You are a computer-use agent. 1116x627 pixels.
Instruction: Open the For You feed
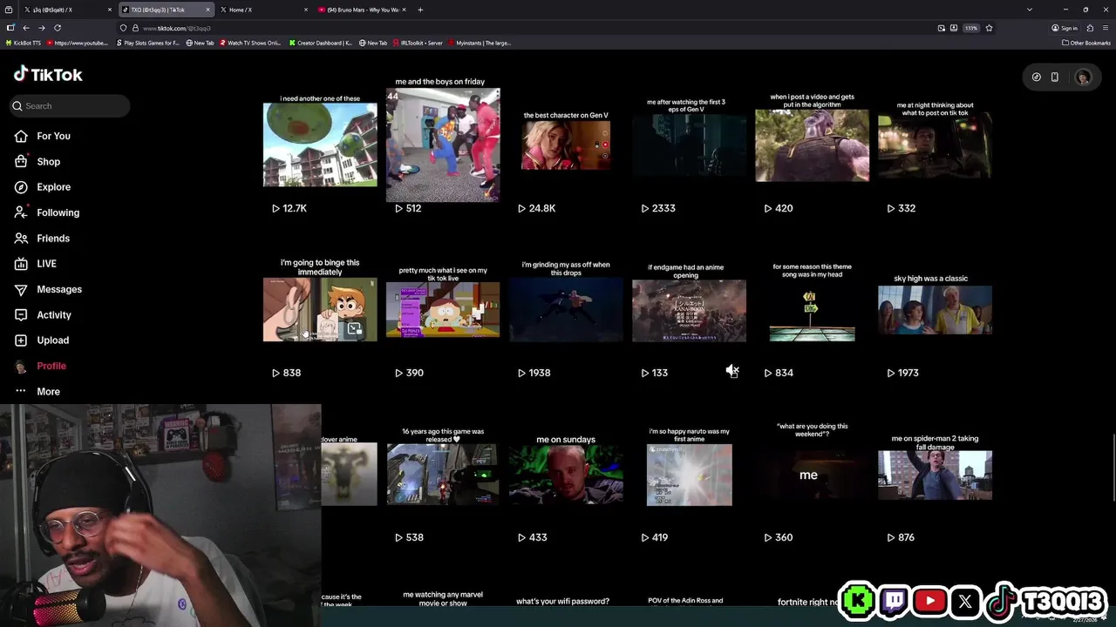click(53, 136)
